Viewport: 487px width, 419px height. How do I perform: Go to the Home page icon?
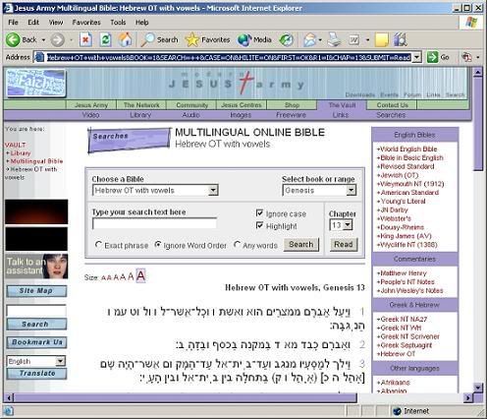pos(126,40)
